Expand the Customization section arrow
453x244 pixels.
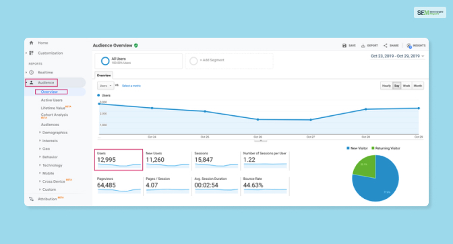pos(26,53)
